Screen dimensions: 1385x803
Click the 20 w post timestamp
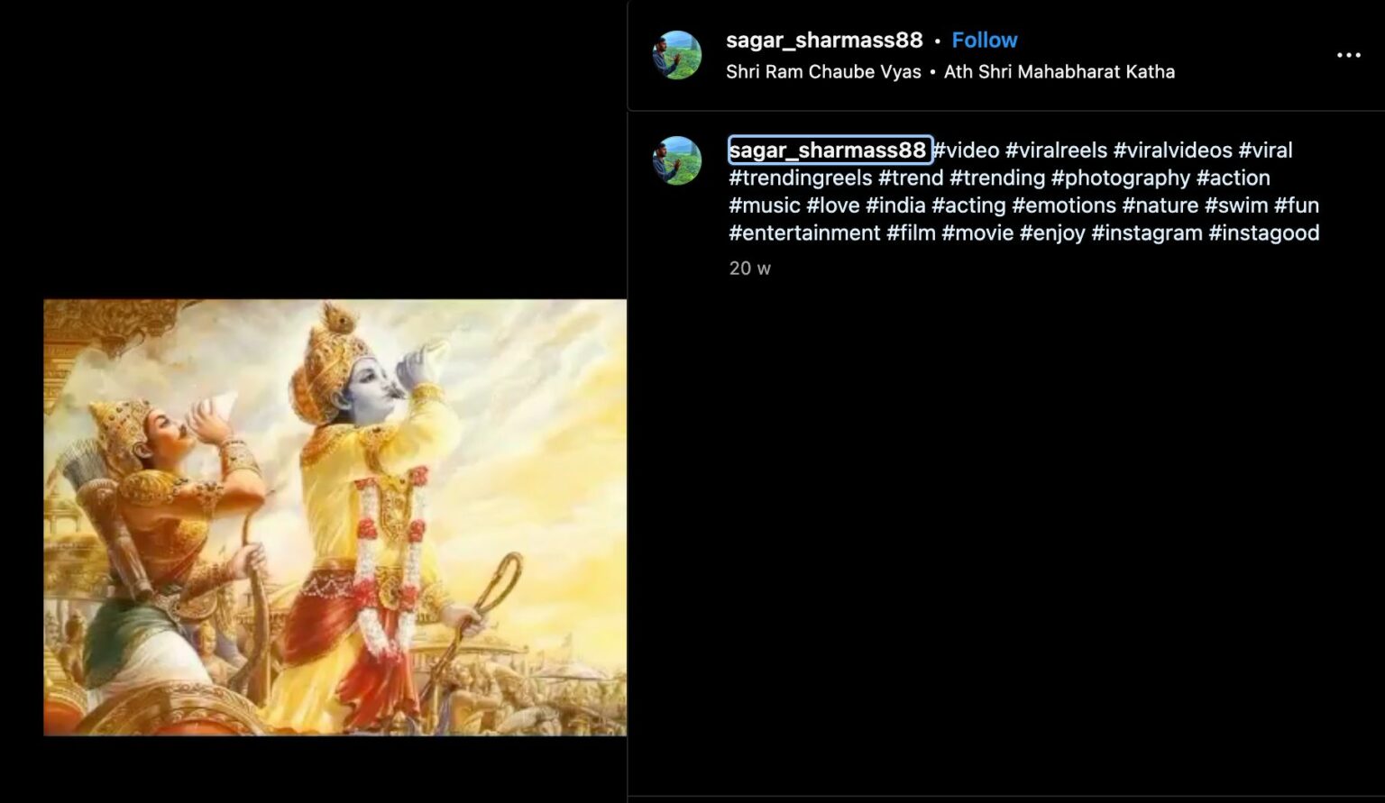(x=749, y=268)
